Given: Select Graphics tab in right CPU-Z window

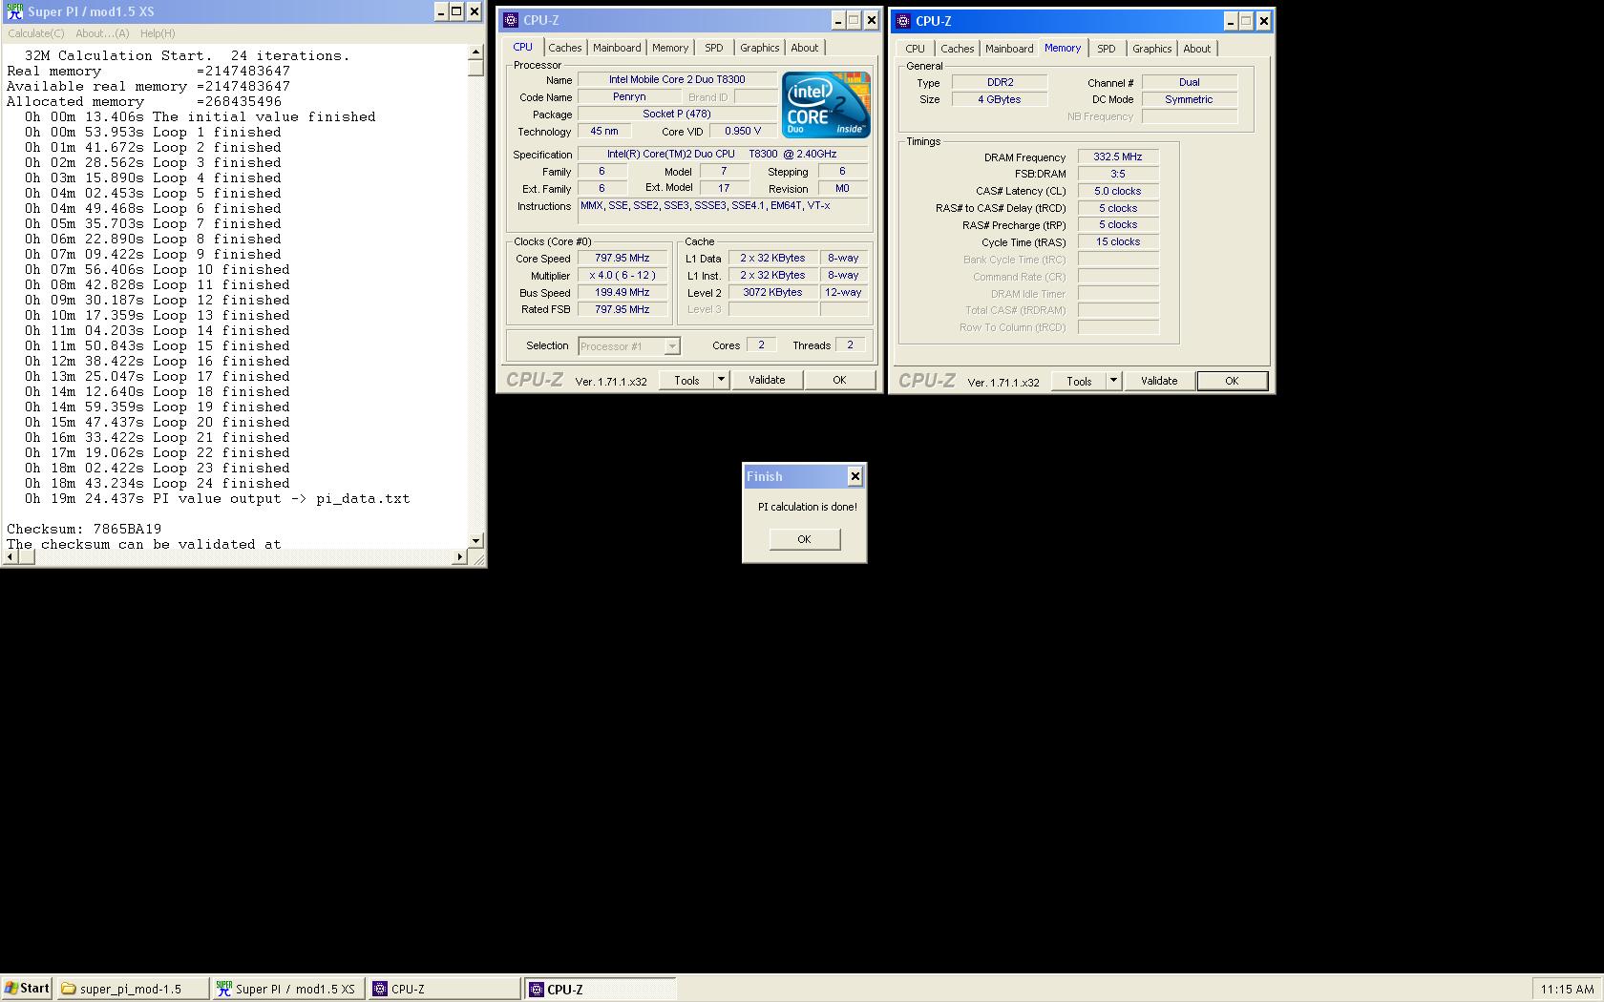Looking at the screenshot, I should tap(1152, 49).
